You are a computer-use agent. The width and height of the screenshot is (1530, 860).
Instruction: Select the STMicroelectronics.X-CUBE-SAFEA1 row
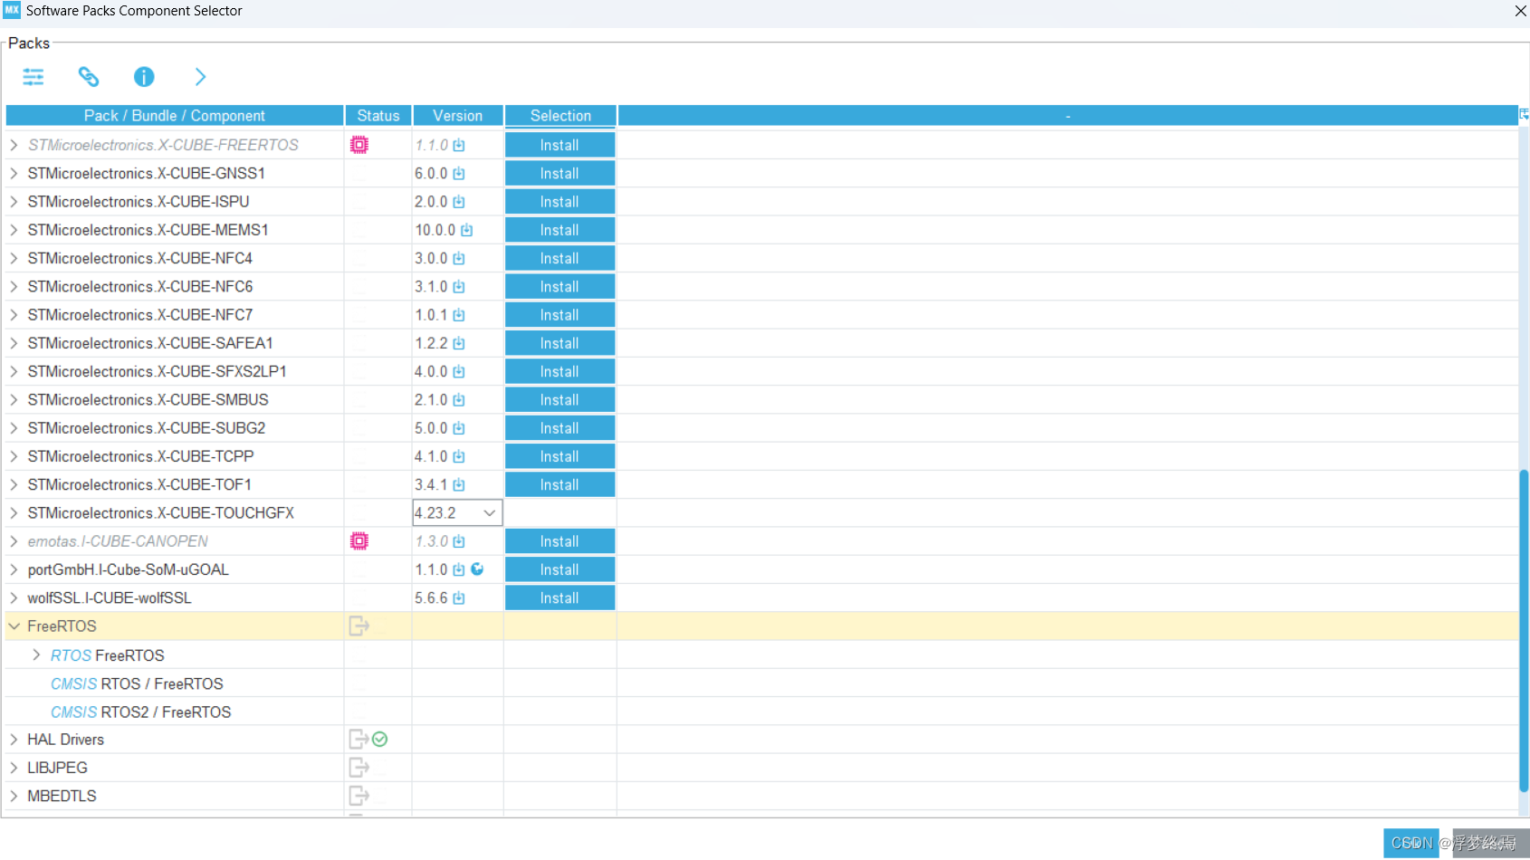762,343
